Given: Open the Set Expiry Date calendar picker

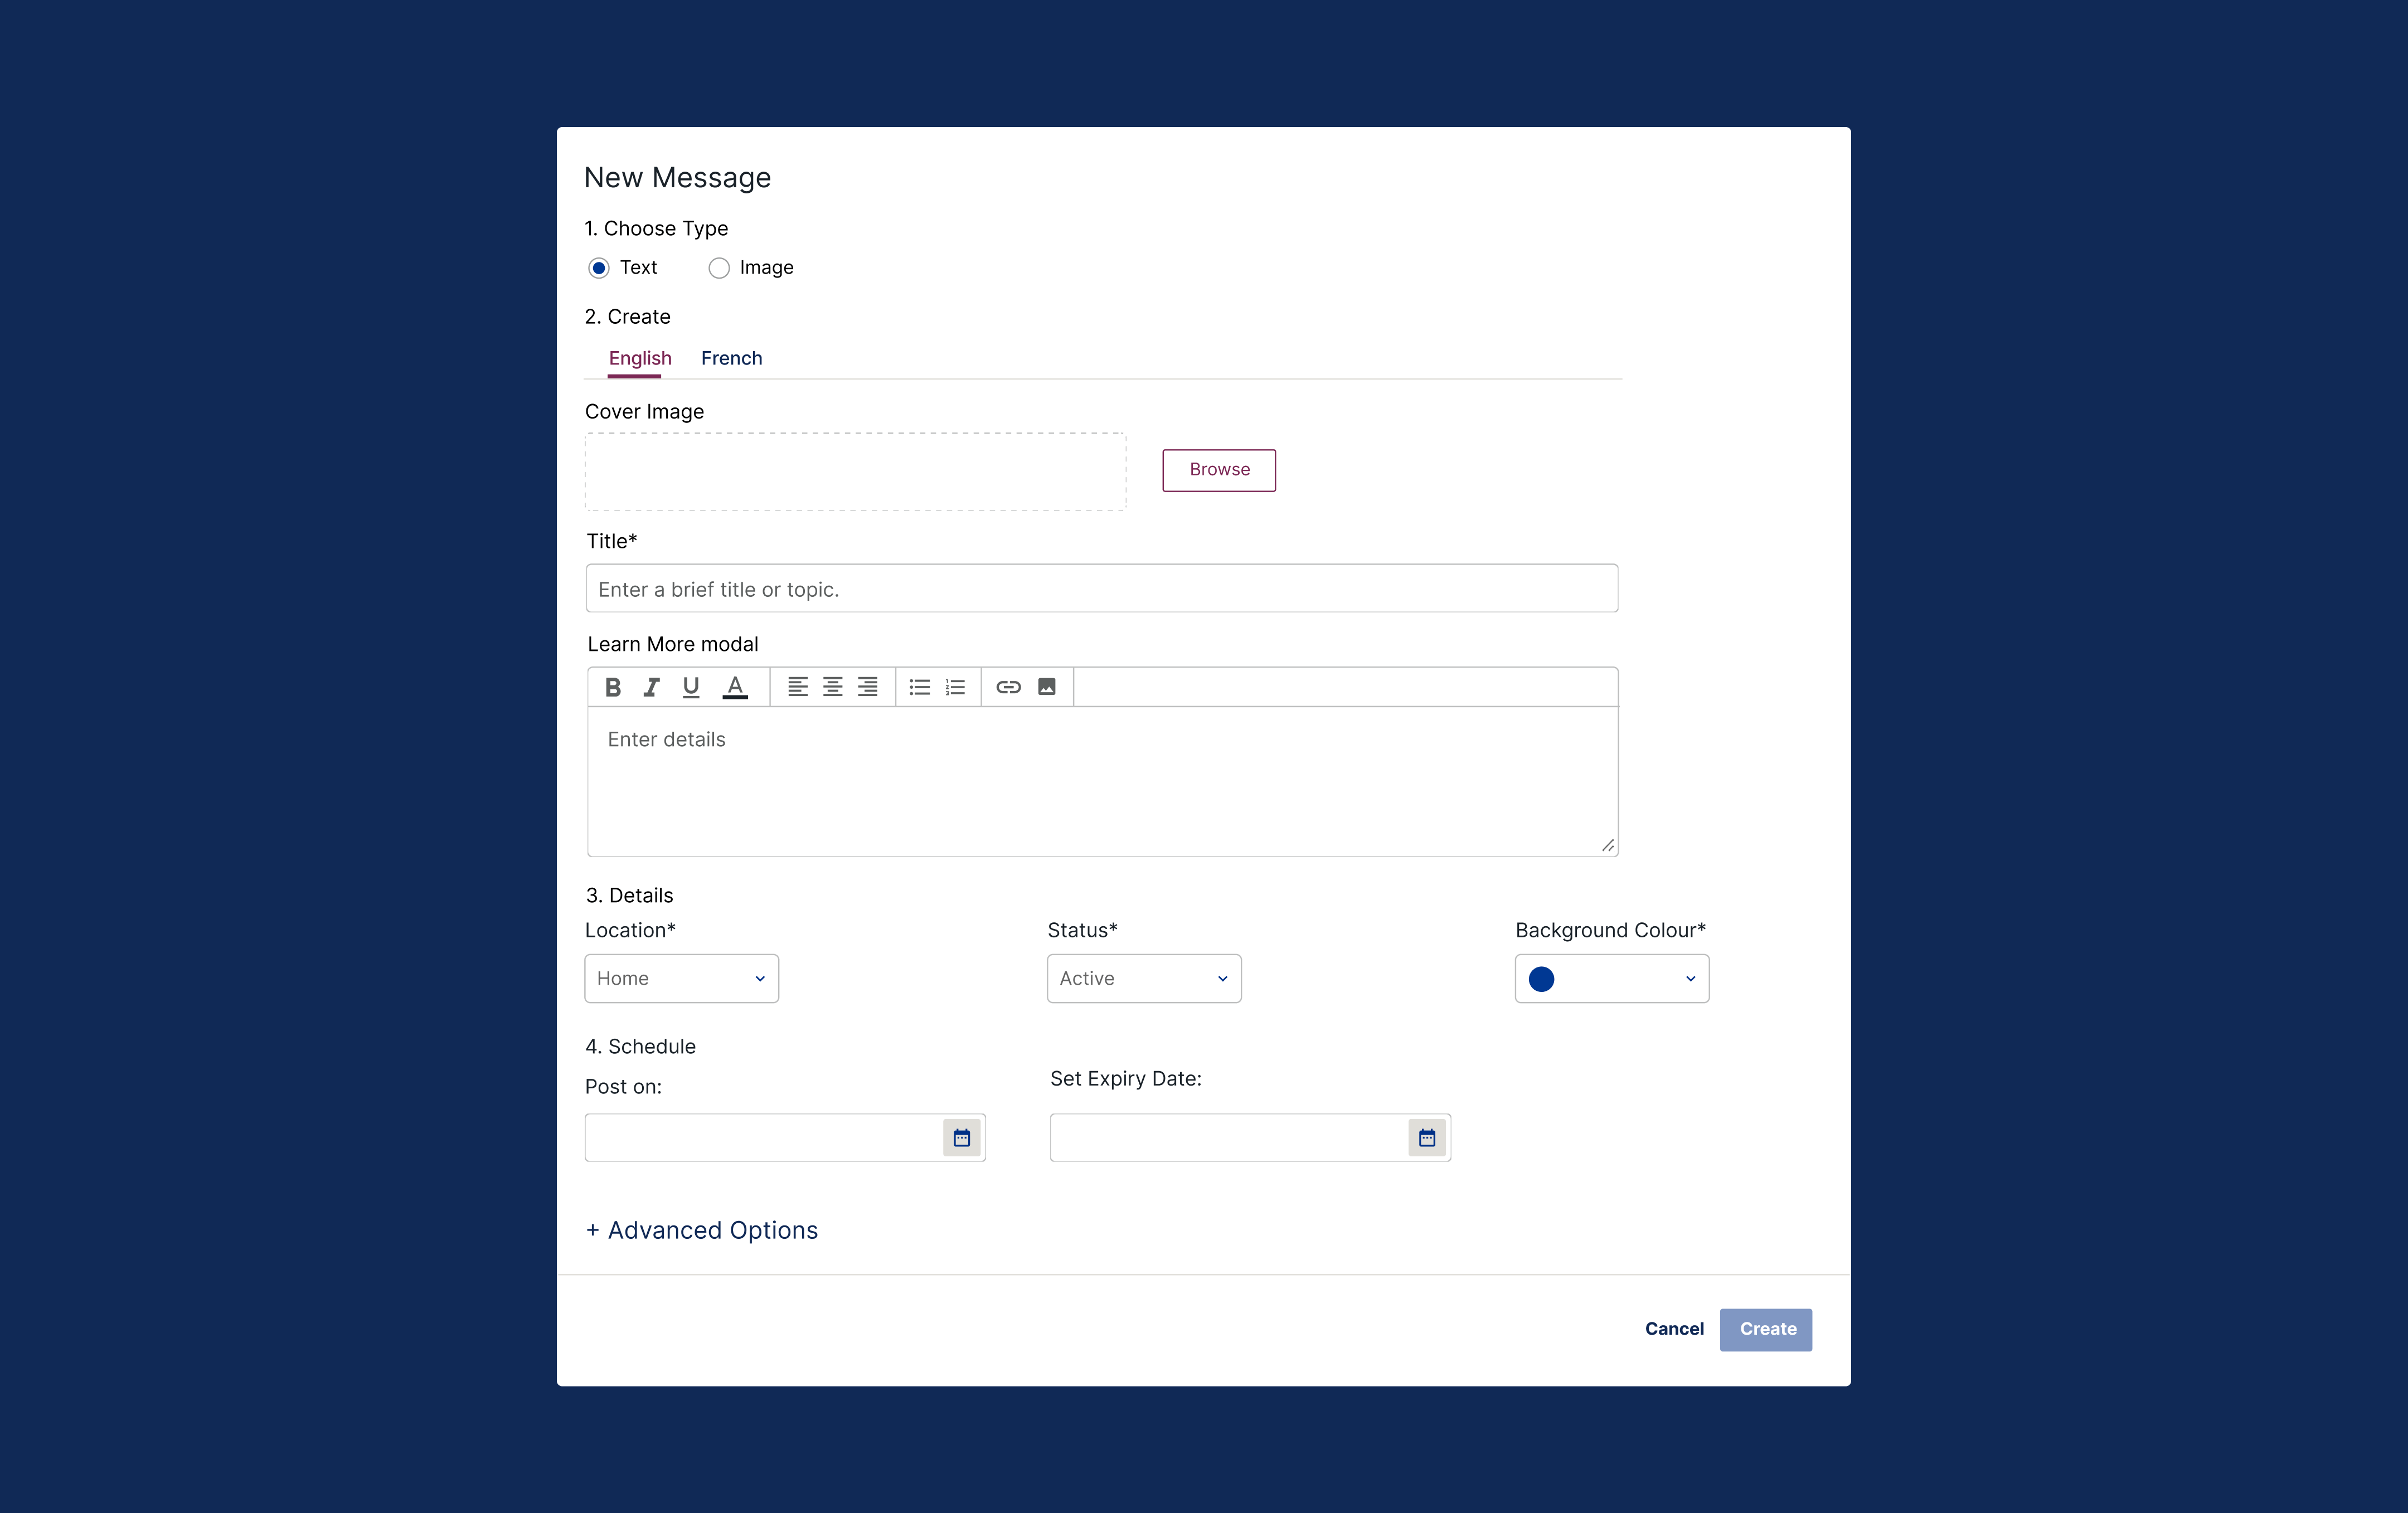Looking at the screenshot, I should coord(1427,1138).
